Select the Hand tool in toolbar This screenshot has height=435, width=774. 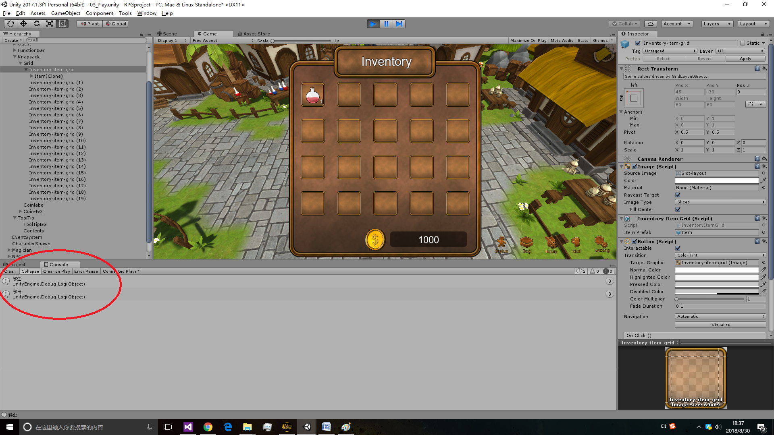point(10,24)
